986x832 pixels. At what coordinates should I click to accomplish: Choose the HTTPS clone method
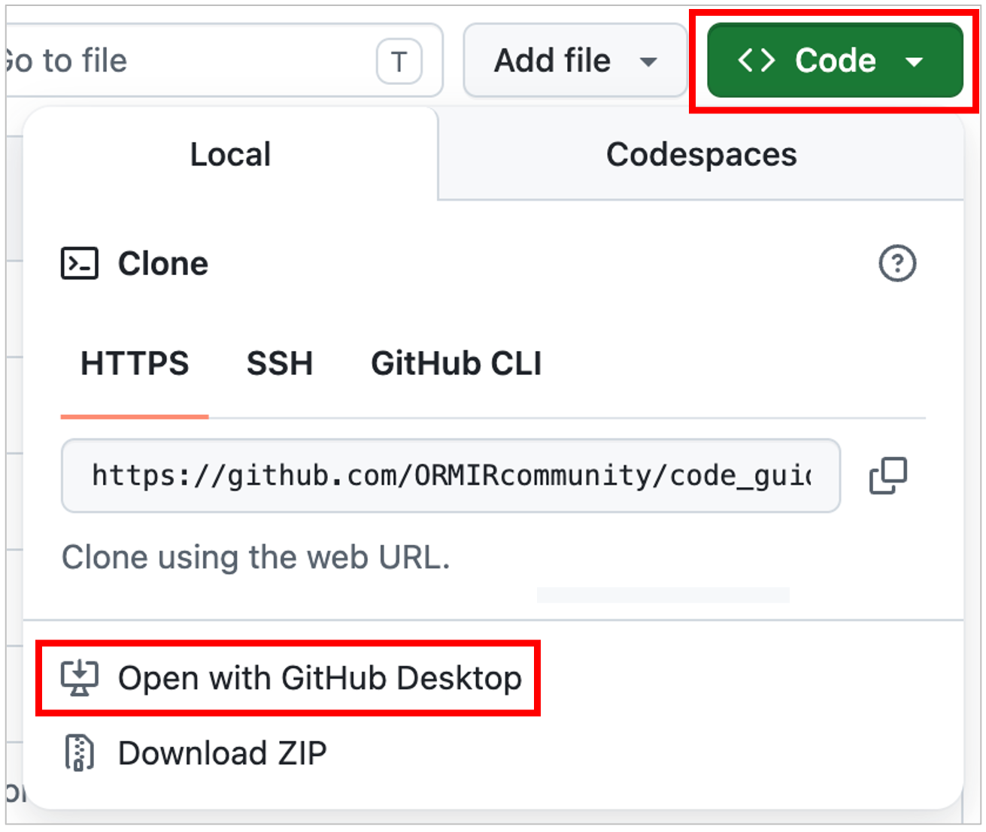[135, 364]
